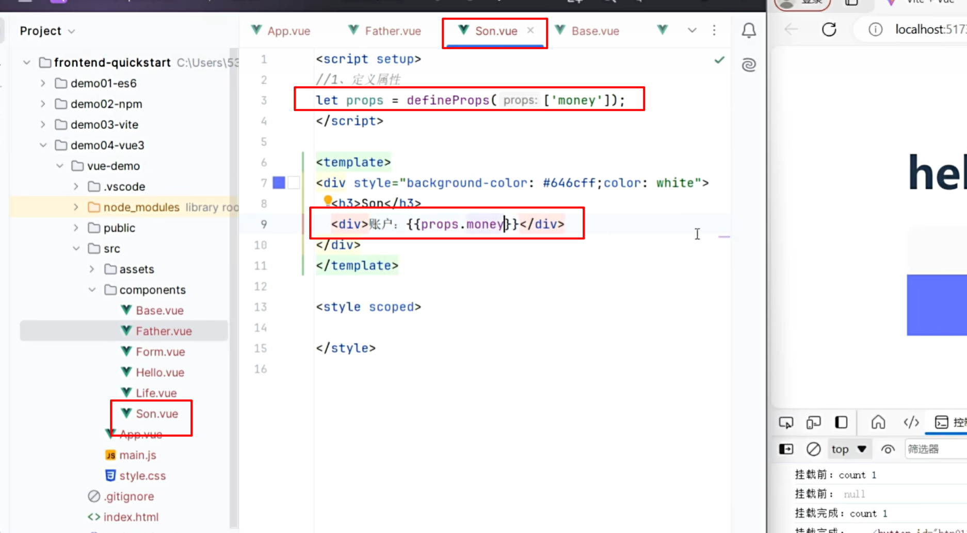Screen dimensions: 967x533
Task: Open Father.vue in the project tree
Action: point(156,331)
